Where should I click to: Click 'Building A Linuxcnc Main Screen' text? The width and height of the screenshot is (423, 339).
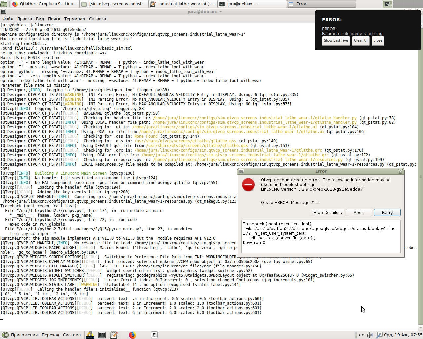pos(71,173)
